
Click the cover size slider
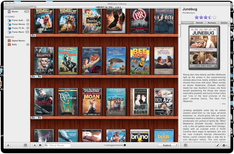[115, 145]
